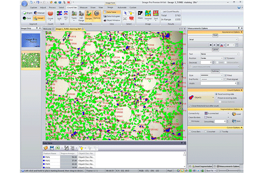Screen dimensions: 263x173
Task: Select the TUNEL staining image thumbnail
Action: click(x=31, y=60)
